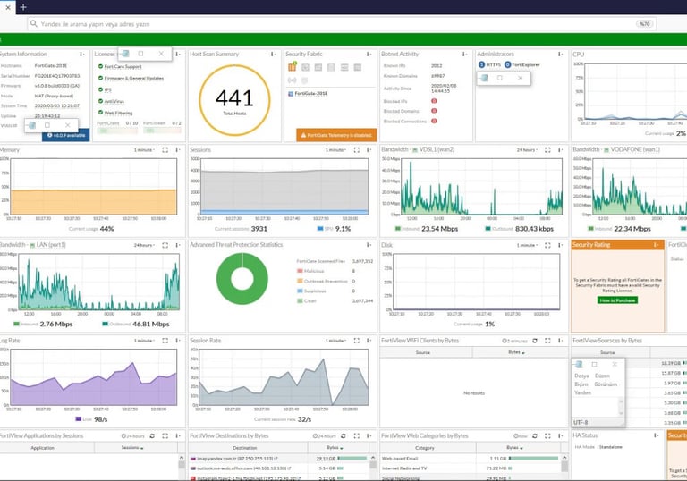Open Advanced Threat Protection Statistics options menu
Screen dimensions: 687x481
coord(369,245)
